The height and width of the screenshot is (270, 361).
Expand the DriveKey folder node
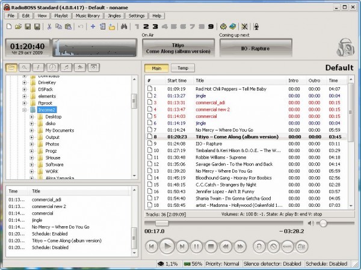25,81
